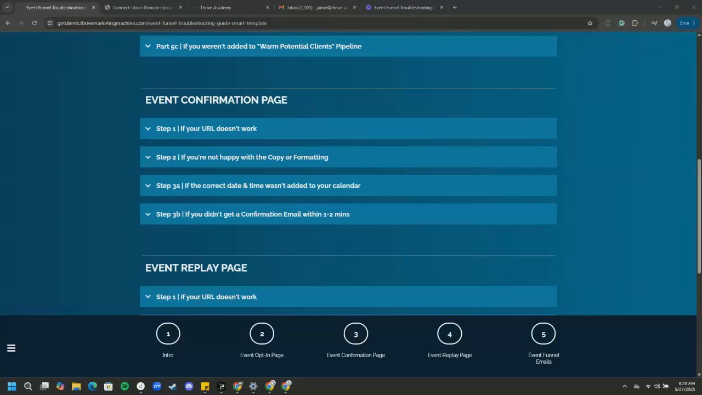Click the EVENT REPLAY PAGE heading
Image resolution: width=702 pixels, height=395 pixels.
[x=196, y=268]
